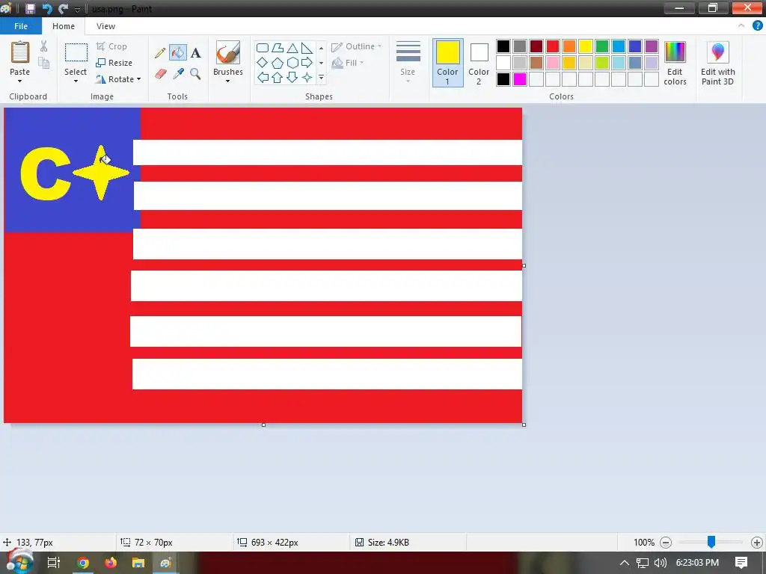Choose the Pentagon shape
Viewport: 766px width, 574px height.
[278, 63]
